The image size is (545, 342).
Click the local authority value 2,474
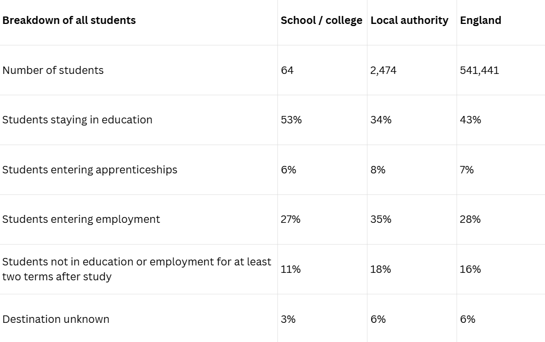tap(383, 70)
